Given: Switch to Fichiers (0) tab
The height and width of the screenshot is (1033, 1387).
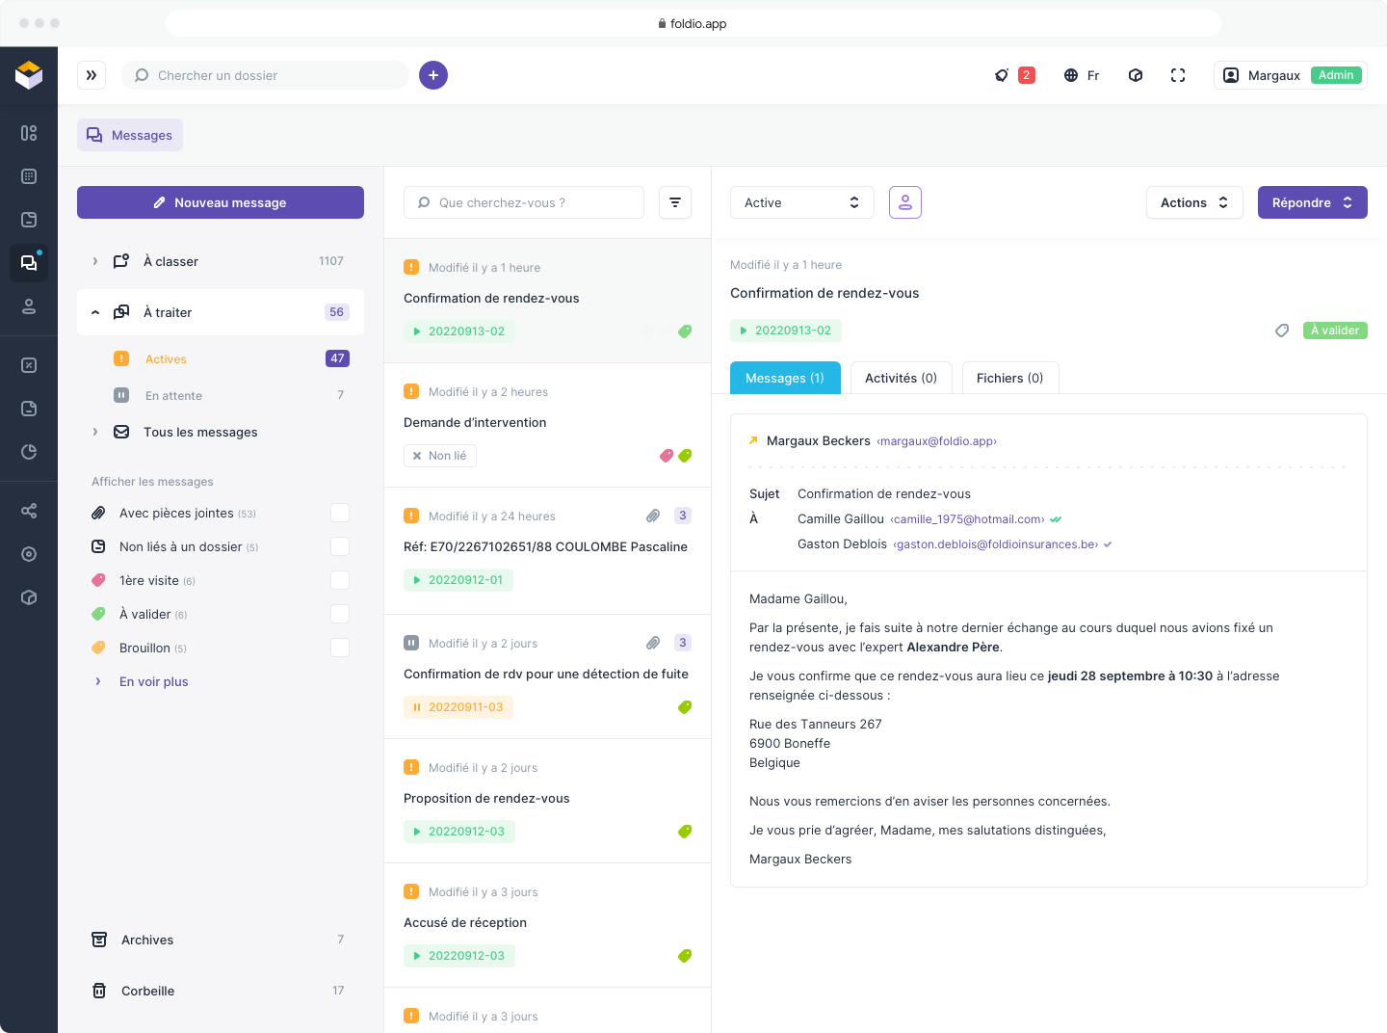Looking at the screenshot, I should (x=1009, y=378).
